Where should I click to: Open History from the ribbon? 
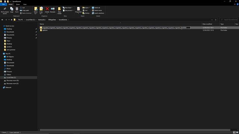click(86, 13)
